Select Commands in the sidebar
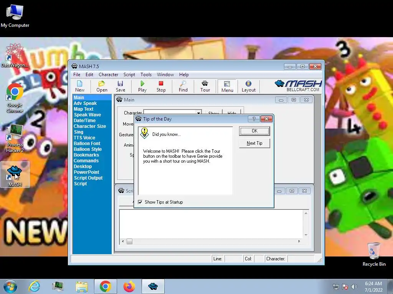Viewport: 393px width, 294px height. tap(86, 161)
